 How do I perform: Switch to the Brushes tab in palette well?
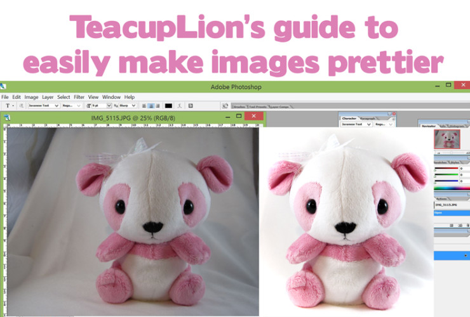(239, 107)
